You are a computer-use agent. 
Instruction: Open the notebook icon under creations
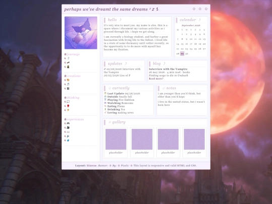pyautogui.click(x=68, y=89)
